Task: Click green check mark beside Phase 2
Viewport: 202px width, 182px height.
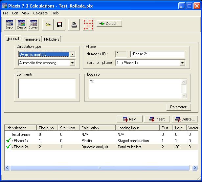Action: tap(8, 147)
